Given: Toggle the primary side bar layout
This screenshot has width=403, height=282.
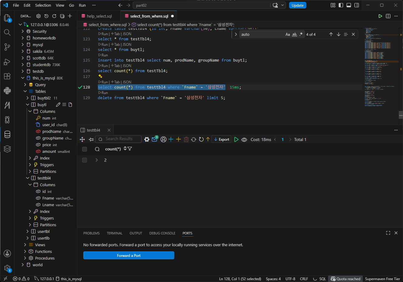Looking at the screenshot, I should (x=341, y=5).
